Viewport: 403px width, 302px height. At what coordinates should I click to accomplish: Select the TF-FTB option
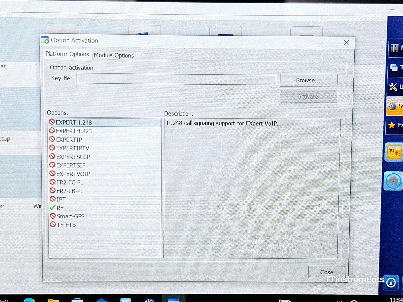click(66, 225)
